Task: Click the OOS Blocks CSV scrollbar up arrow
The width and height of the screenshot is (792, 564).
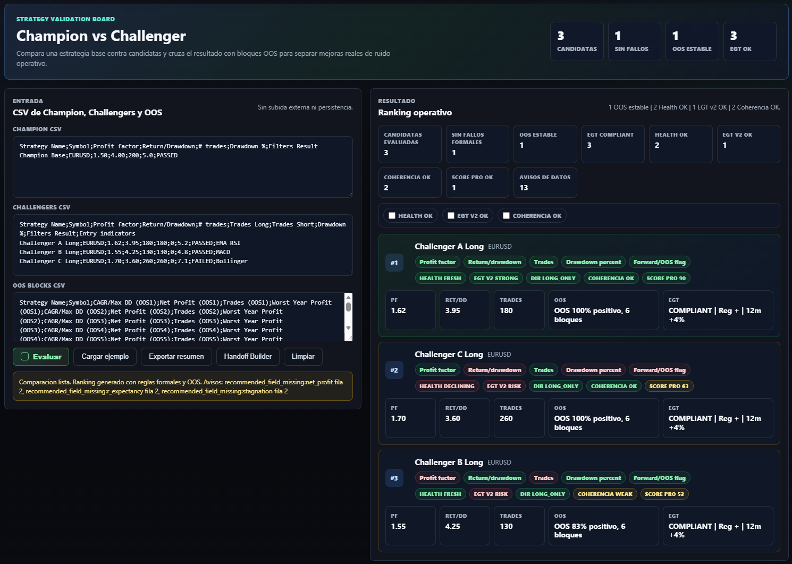Action: [x=348, y=297]
